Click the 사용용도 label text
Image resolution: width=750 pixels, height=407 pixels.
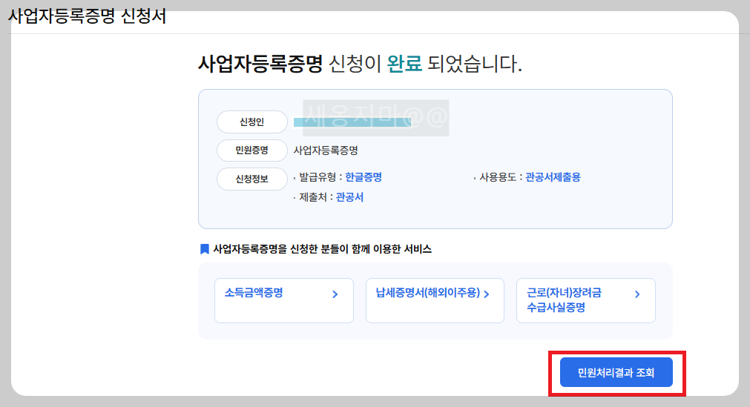pyautogui.click(x=498, y=177)
